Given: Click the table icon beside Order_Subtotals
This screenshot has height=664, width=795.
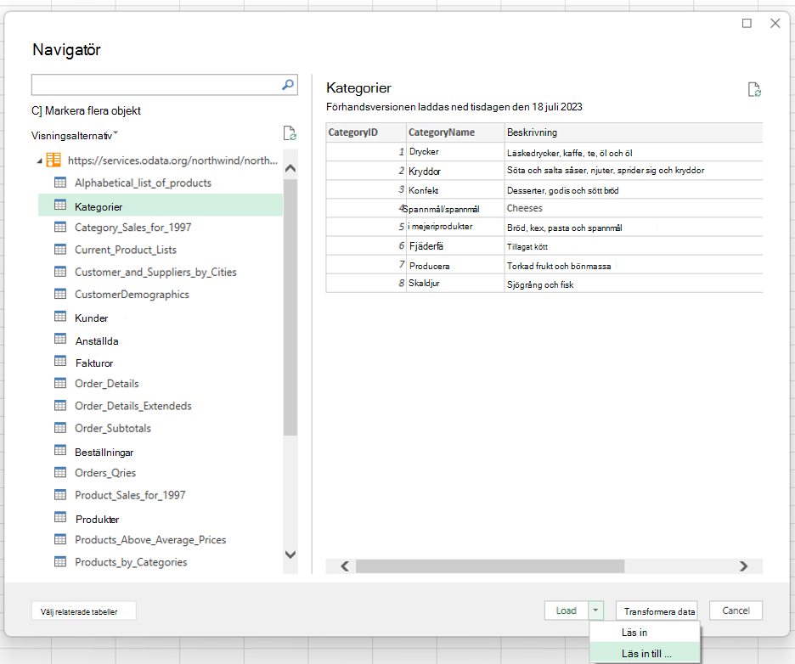Looking at the screenshot, I should (x=60, y=428).
